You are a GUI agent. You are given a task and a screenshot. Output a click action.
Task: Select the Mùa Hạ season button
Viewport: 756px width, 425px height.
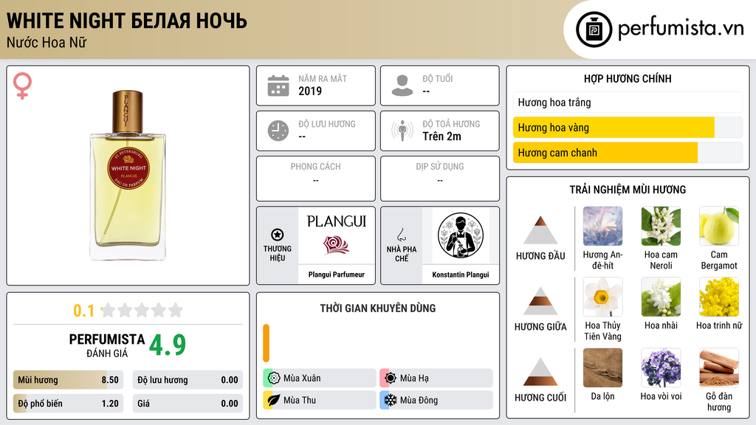[x=436, y=379]
